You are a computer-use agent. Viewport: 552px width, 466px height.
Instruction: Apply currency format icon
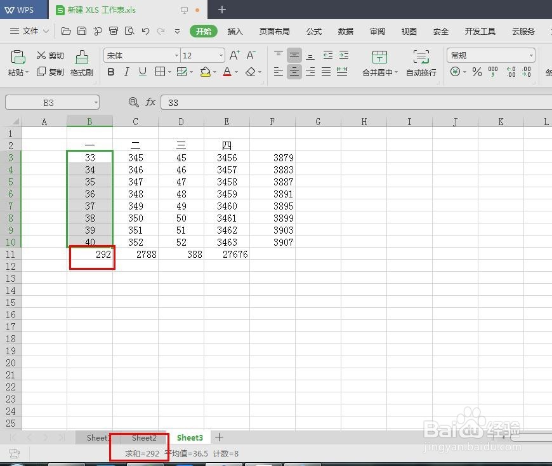[x=455, y=72]
